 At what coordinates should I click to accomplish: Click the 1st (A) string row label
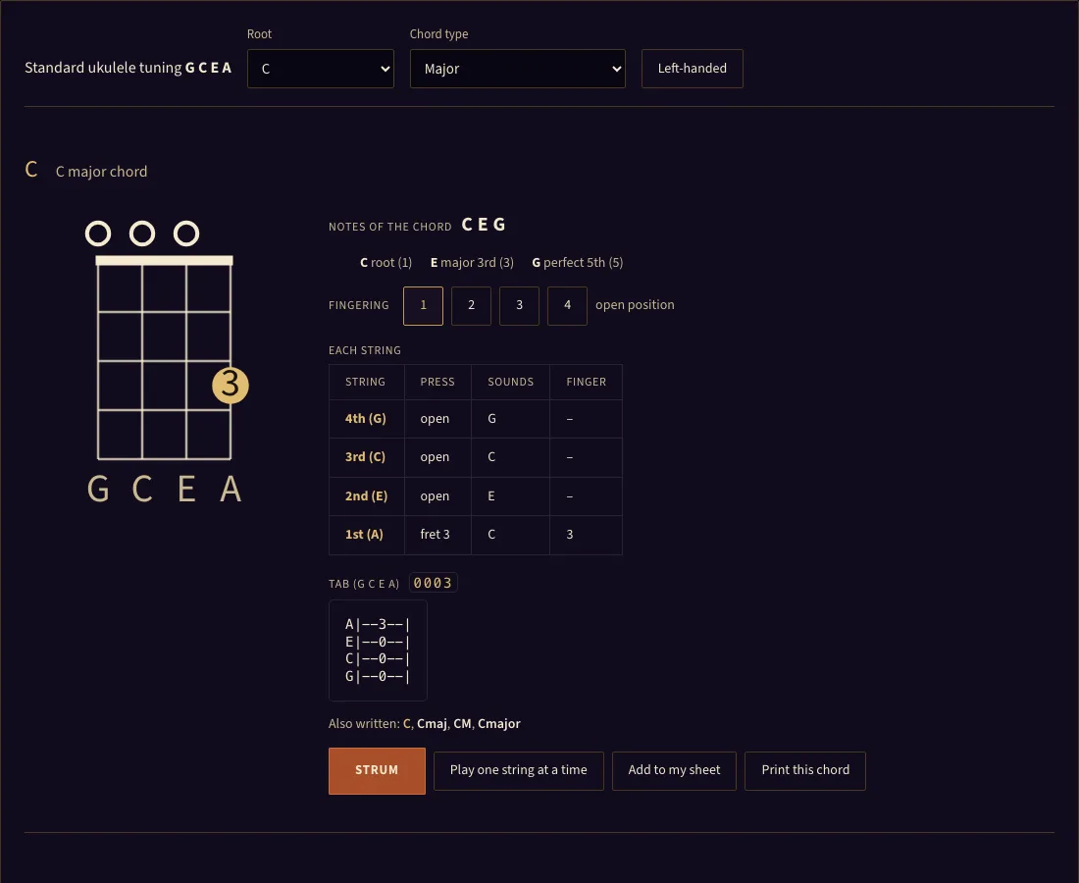point(364,535)
